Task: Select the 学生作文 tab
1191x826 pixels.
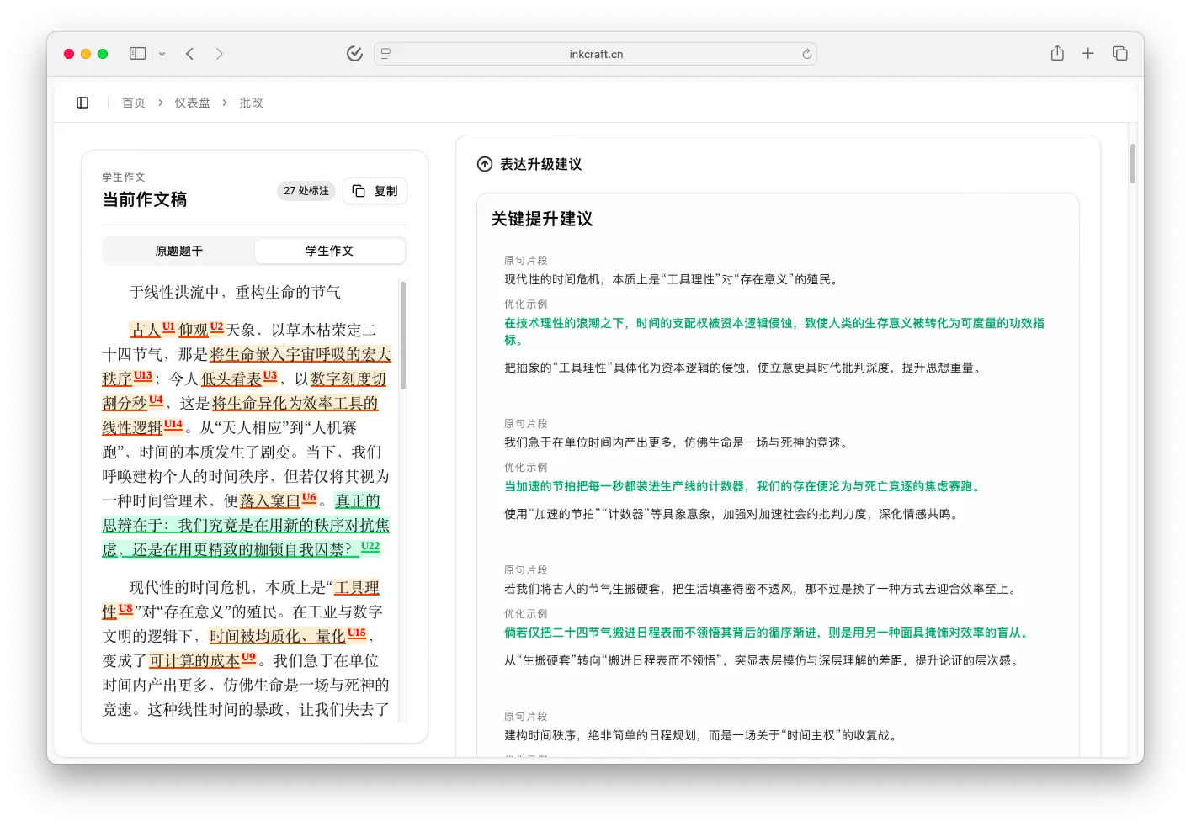Action: (x=329, y=250)
